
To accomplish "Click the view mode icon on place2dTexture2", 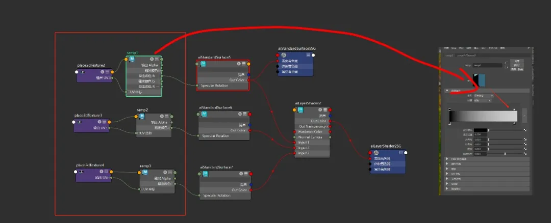I will click(x=107, y=72).
